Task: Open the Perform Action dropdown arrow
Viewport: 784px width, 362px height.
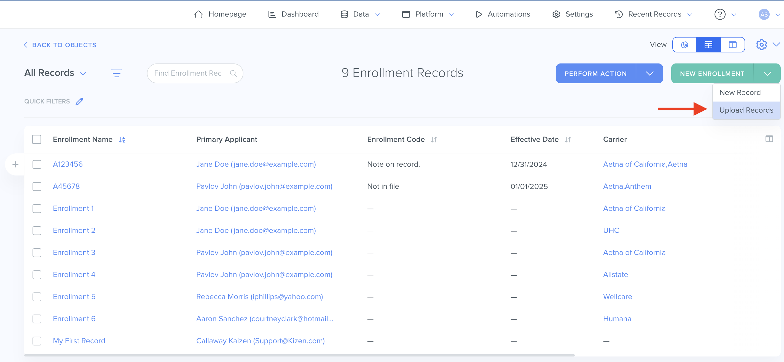Action: [649, 73]
